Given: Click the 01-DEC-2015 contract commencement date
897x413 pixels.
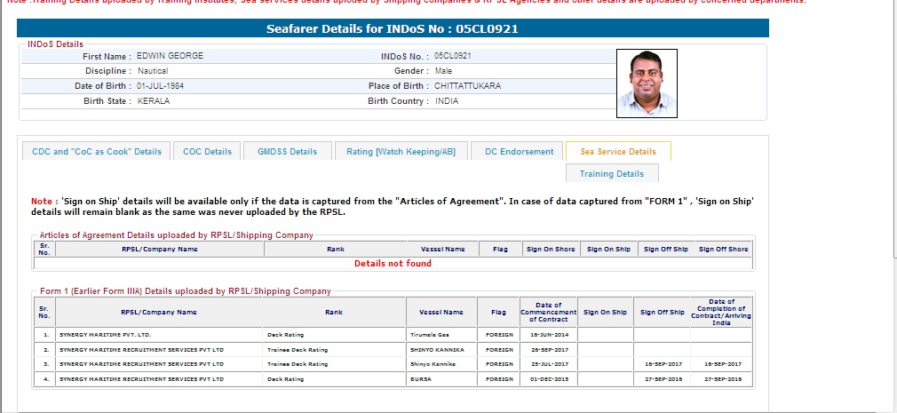Looking at the screenshot, I should [x=549, y=378].
